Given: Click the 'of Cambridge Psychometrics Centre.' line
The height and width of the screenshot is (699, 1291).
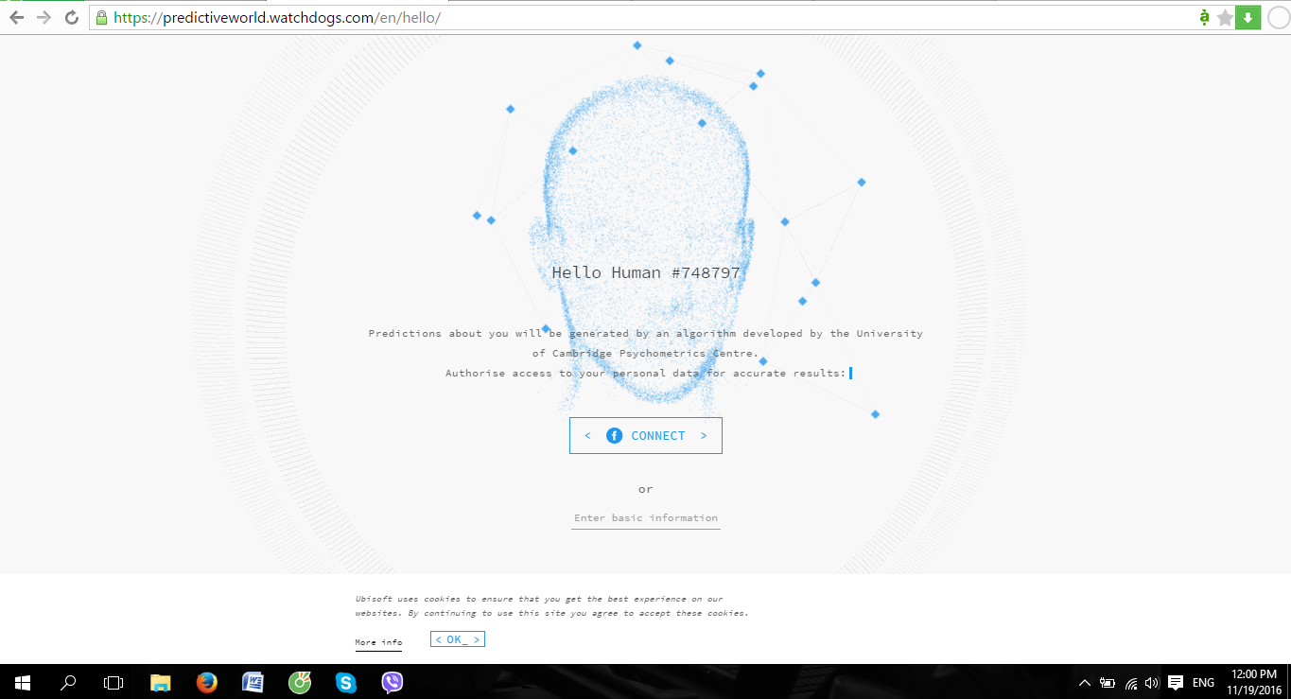Looking at the screenshot, I should pos(646,354).
